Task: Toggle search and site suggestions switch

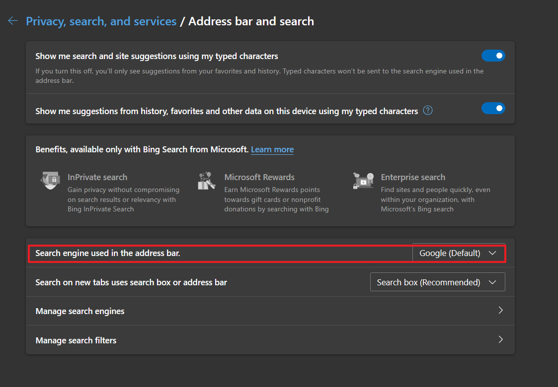Action: [x=493, y=56]
